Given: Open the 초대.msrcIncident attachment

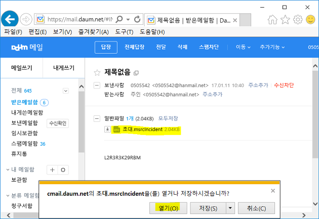Looking at the screenshot, I should (x=142, y=129).
